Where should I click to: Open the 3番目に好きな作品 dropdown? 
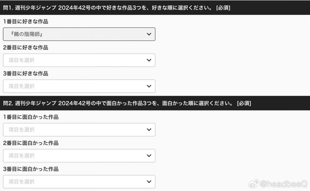[79, 86]
